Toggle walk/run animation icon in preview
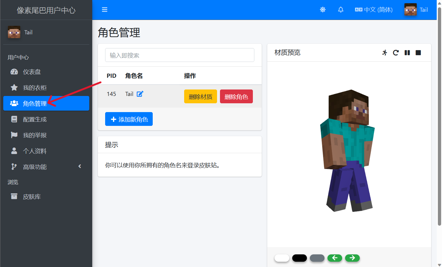Viewport: 442px width, 267px height. 385,53
